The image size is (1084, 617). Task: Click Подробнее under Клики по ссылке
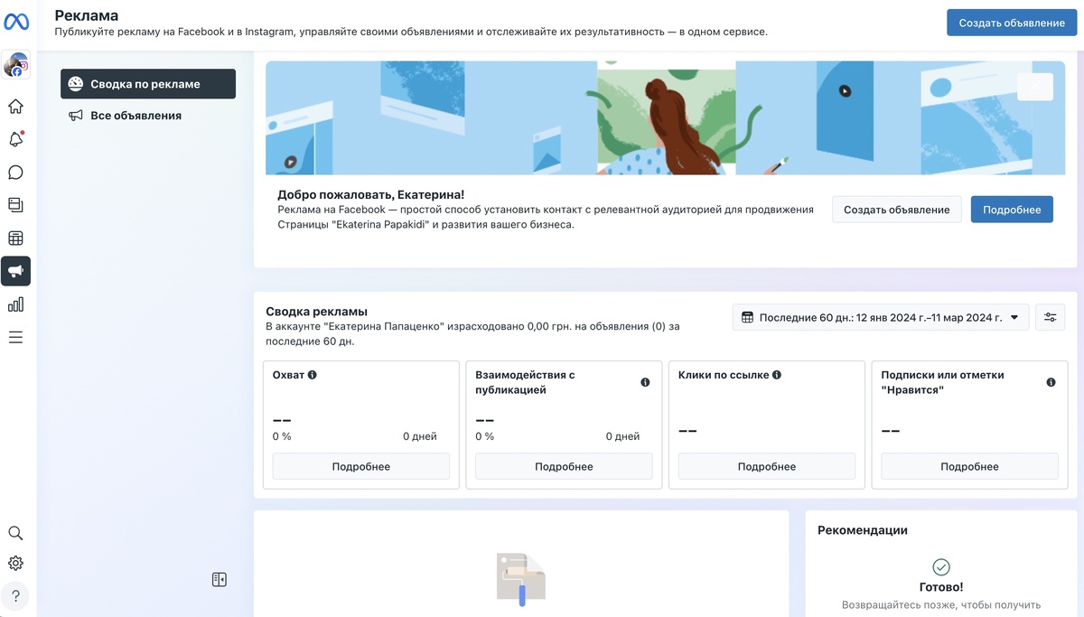point(767,466)
